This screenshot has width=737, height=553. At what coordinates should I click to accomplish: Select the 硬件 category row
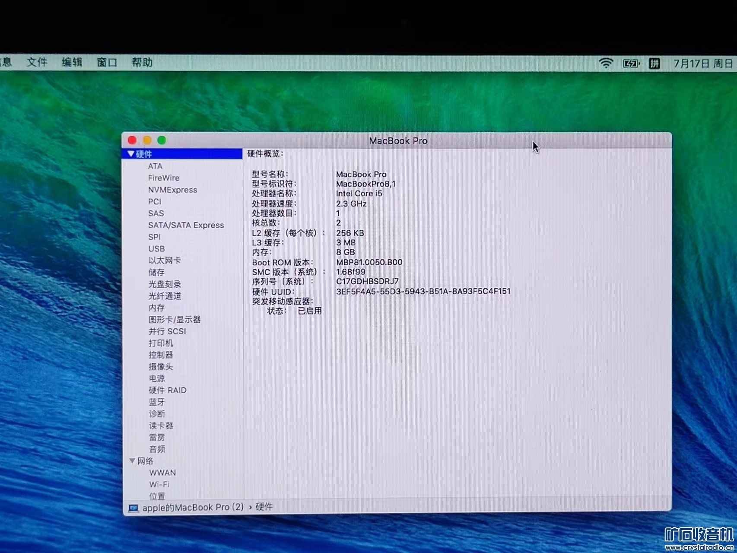click(x=182, y=154)
